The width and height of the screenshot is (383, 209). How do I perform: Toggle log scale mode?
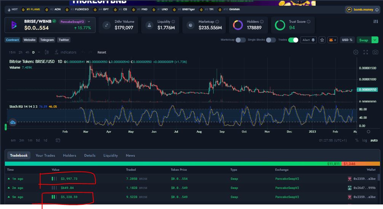(364, 140)
